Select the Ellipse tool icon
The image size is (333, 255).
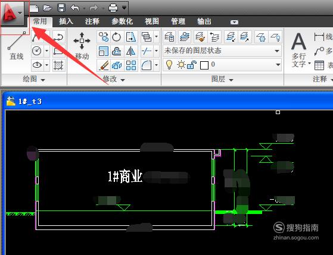coord(37,65)
